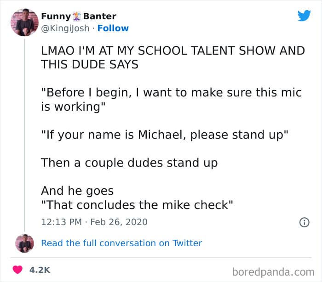This screenshot has width=322, height=282.
Task: Click the jester emoji in the display name
Action: pyautogui.click(x=77, y=17)
